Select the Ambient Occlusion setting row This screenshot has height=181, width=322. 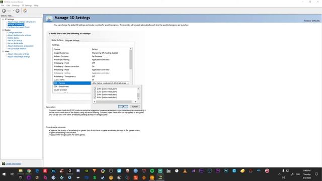point(92,56)
